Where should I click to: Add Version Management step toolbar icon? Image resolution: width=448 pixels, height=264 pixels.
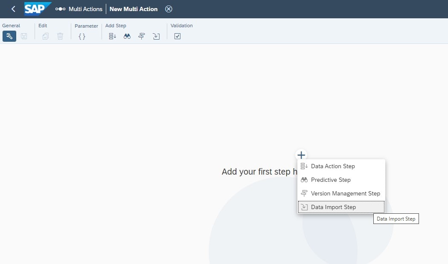coord(142,36)
